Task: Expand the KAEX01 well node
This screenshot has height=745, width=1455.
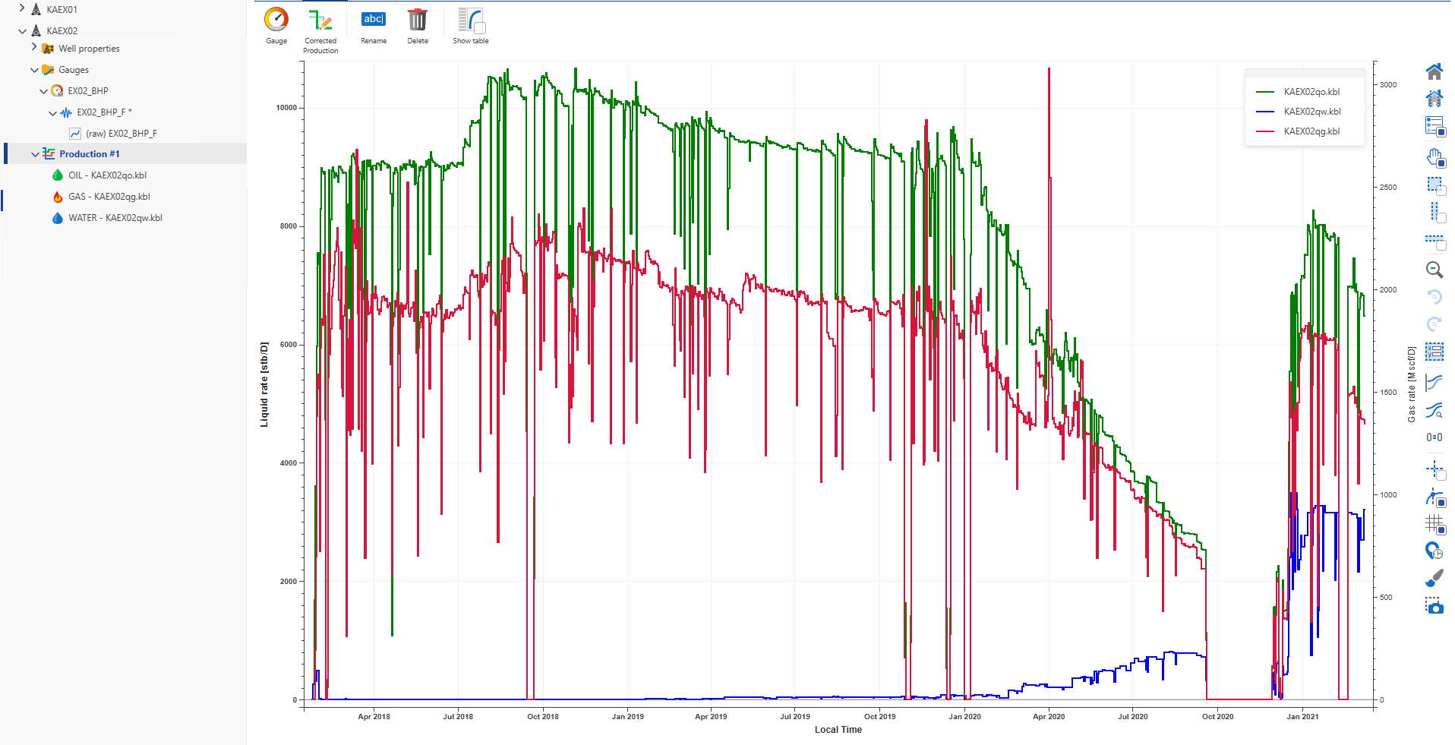Action: (22, 9)
